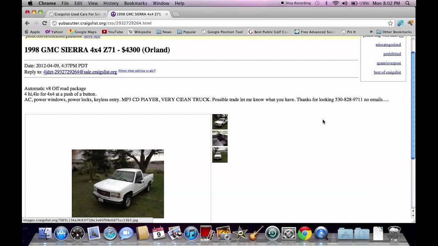Open the Errors when replying to ads link
438x246 pixels.
pos(137,71)
